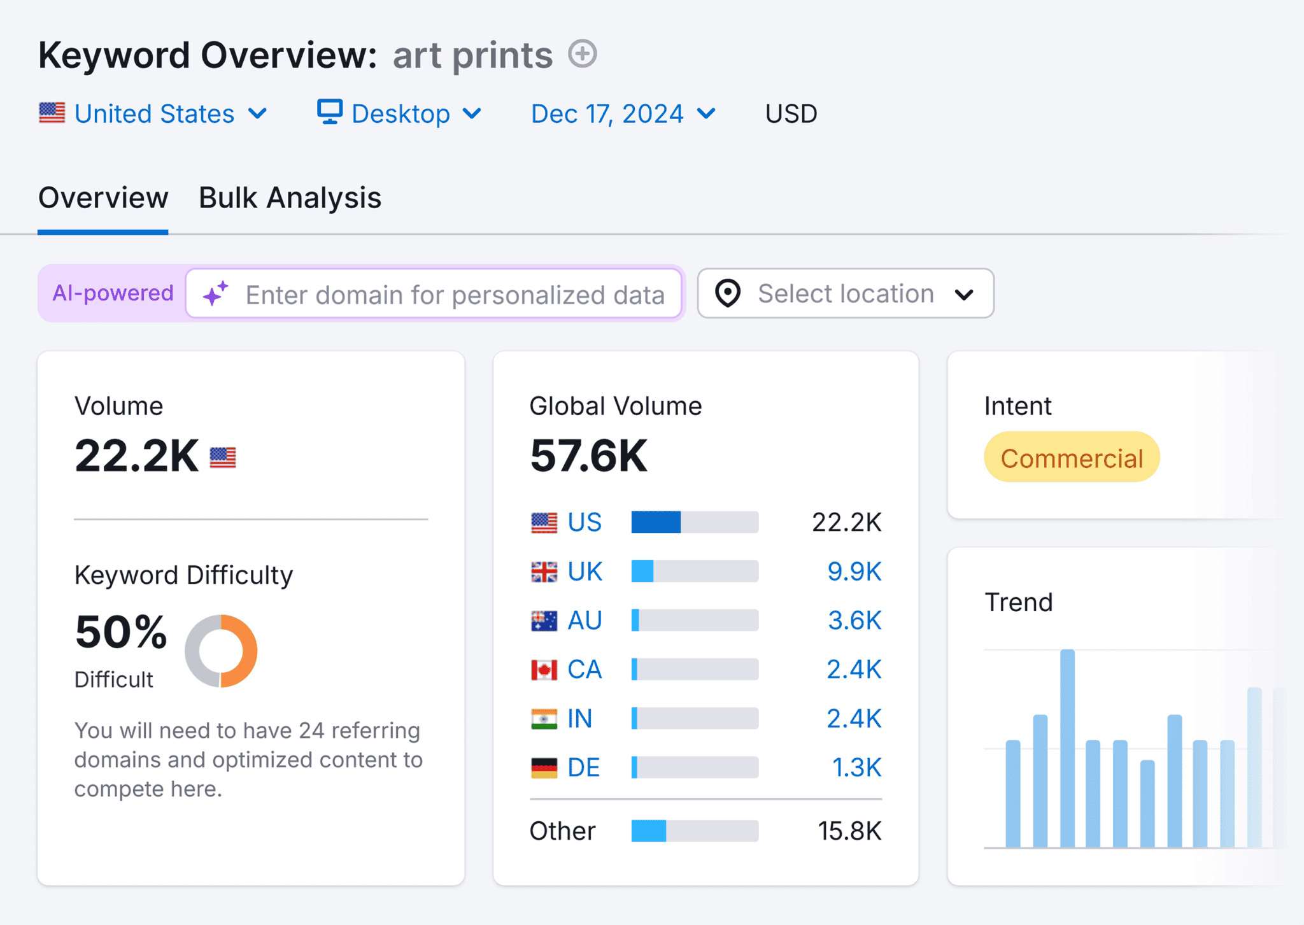This screenshot has width=1304, height=925.
Task: Click the AU volume bar graph
Action: (693, 620)
